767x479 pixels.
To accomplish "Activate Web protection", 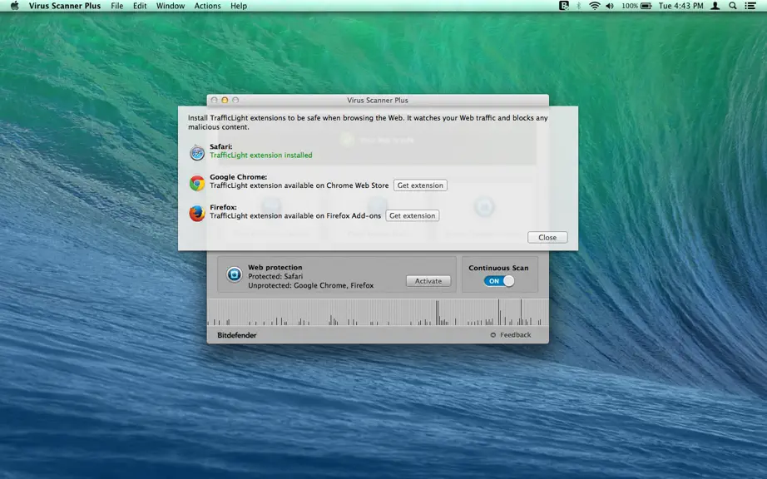I will 428,281.
